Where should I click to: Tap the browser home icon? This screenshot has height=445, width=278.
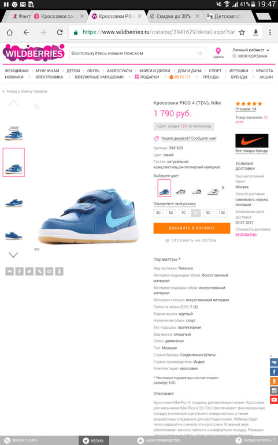[x=10, y=32]
